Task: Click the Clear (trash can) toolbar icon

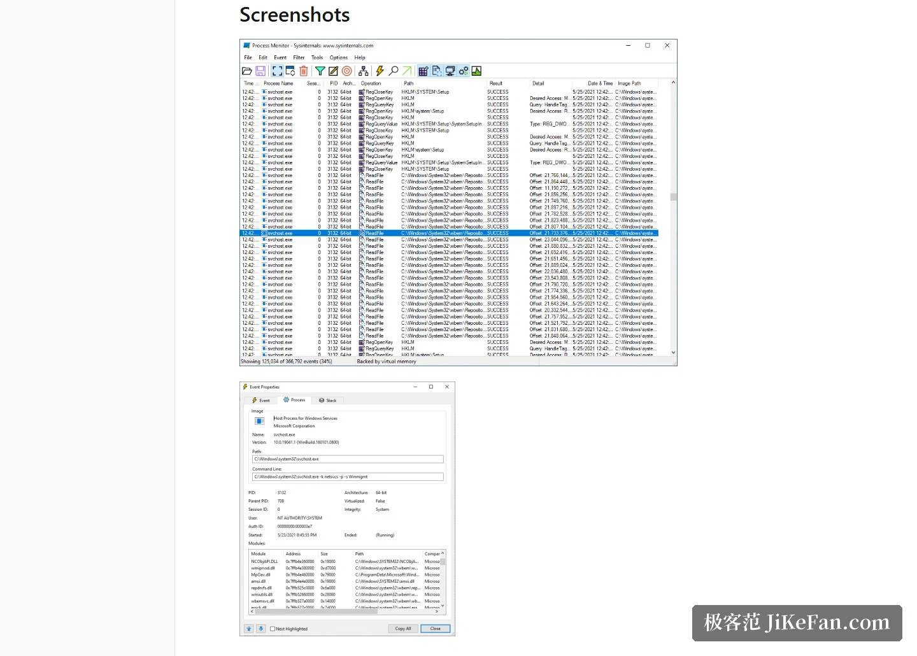Action: [304, 71]
